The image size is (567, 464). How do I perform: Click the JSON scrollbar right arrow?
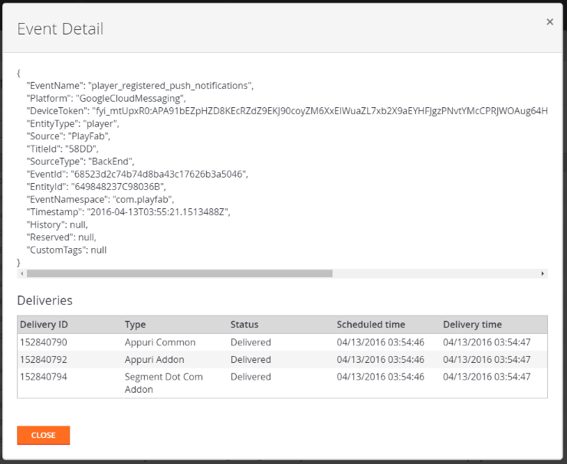coord(542,273)
